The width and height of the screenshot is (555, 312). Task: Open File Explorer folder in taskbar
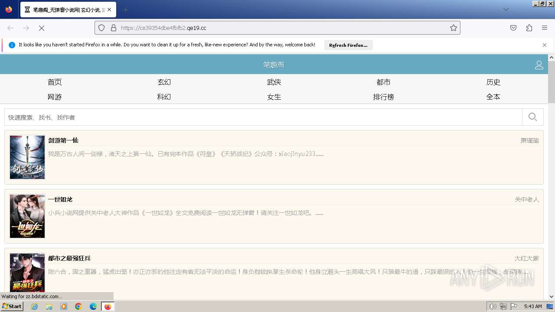[x=49, y=306]
